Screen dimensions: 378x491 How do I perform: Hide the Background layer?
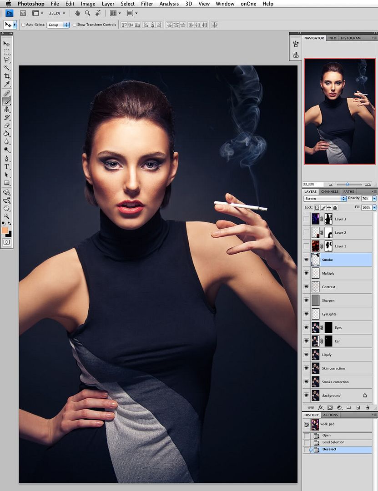(x=306, y=395)
